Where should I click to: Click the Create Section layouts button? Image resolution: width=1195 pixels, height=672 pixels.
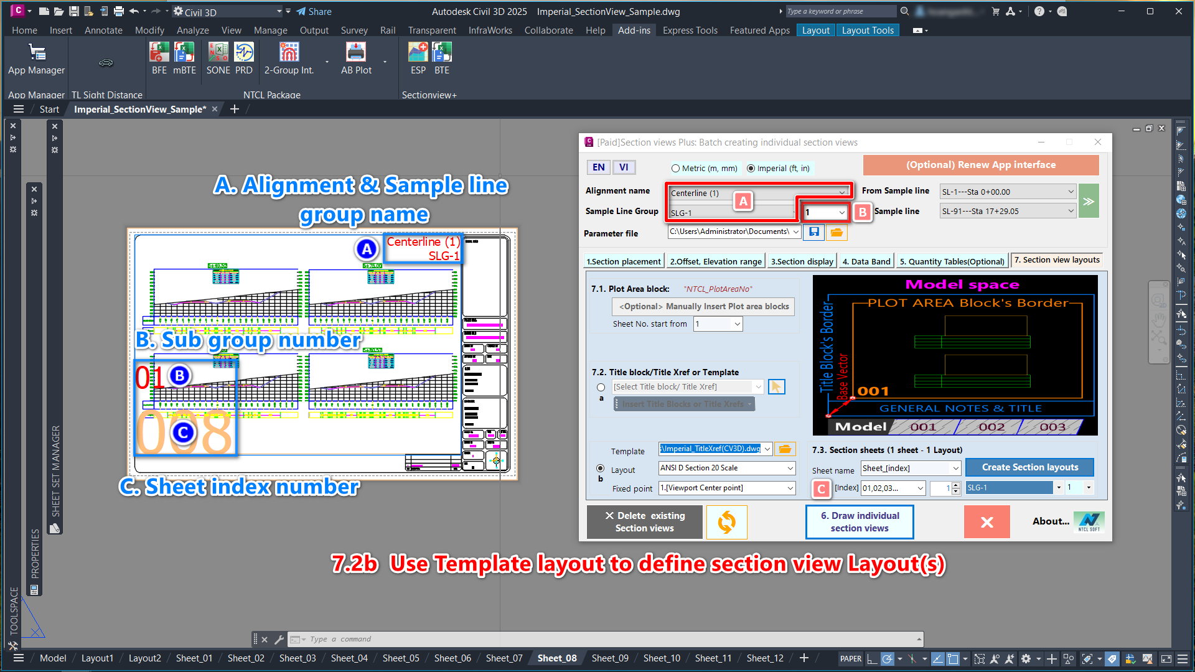[1029, 467]
